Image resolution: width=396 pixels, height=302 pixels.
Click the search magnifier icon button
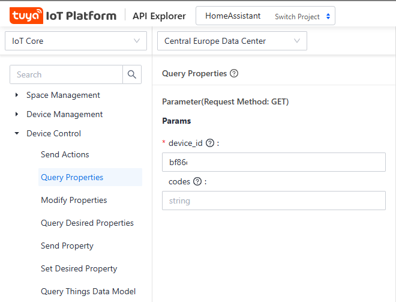coord(132,74)
